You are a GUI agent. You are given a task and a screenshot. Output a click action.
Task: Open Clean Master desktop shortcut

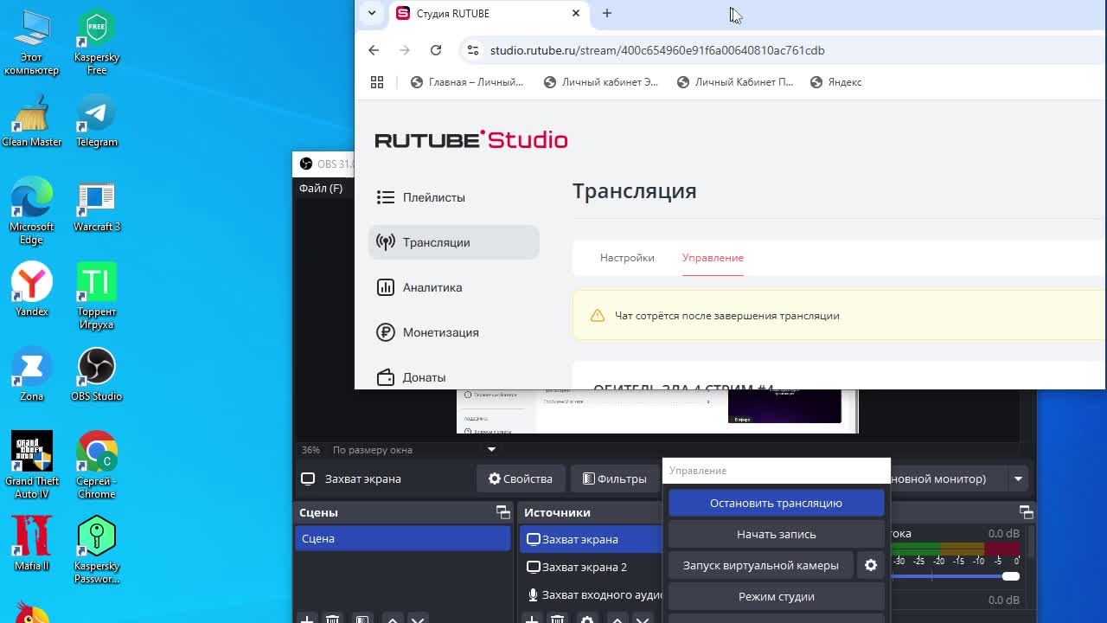pos(31,121)
